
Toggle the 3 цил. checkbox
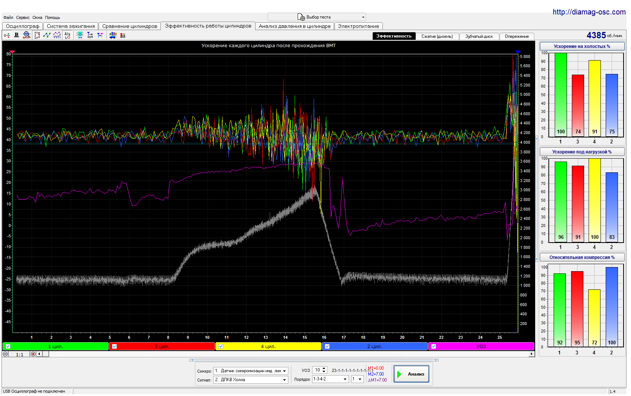(x=114, y=346)
